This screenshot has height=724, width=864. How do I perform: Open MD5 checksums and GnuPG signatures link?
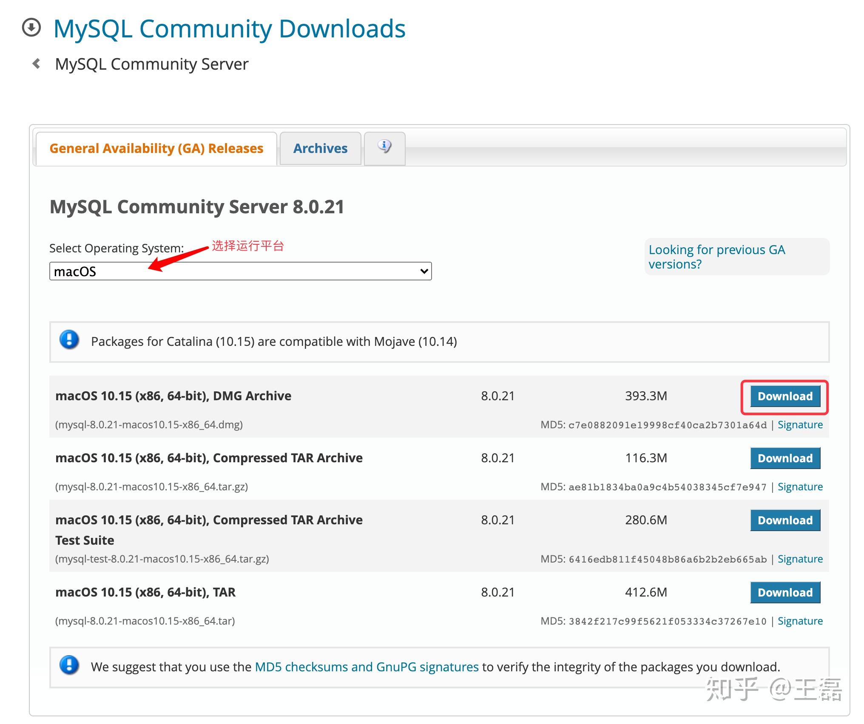367,667
